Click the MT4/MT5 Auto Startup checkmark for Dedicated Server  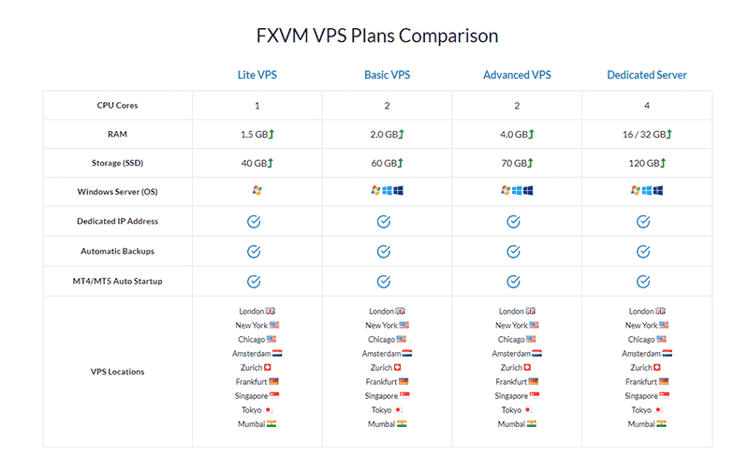pyautogui.click(x=643, y=281)
